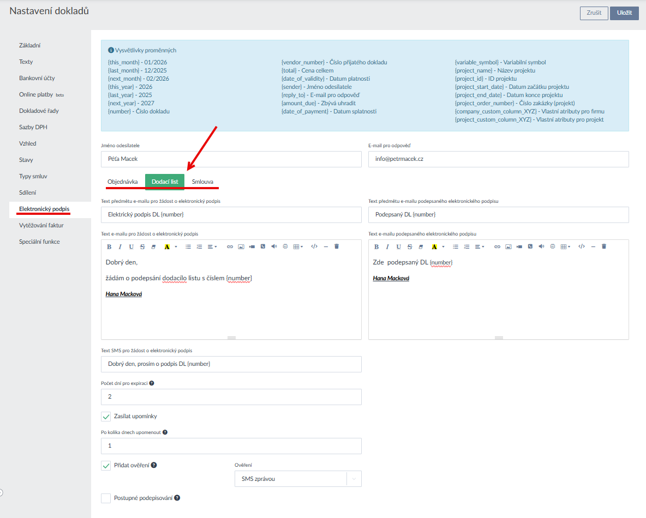Open the Smlouva tab
The image size is (646, 518).
point(202,182)
